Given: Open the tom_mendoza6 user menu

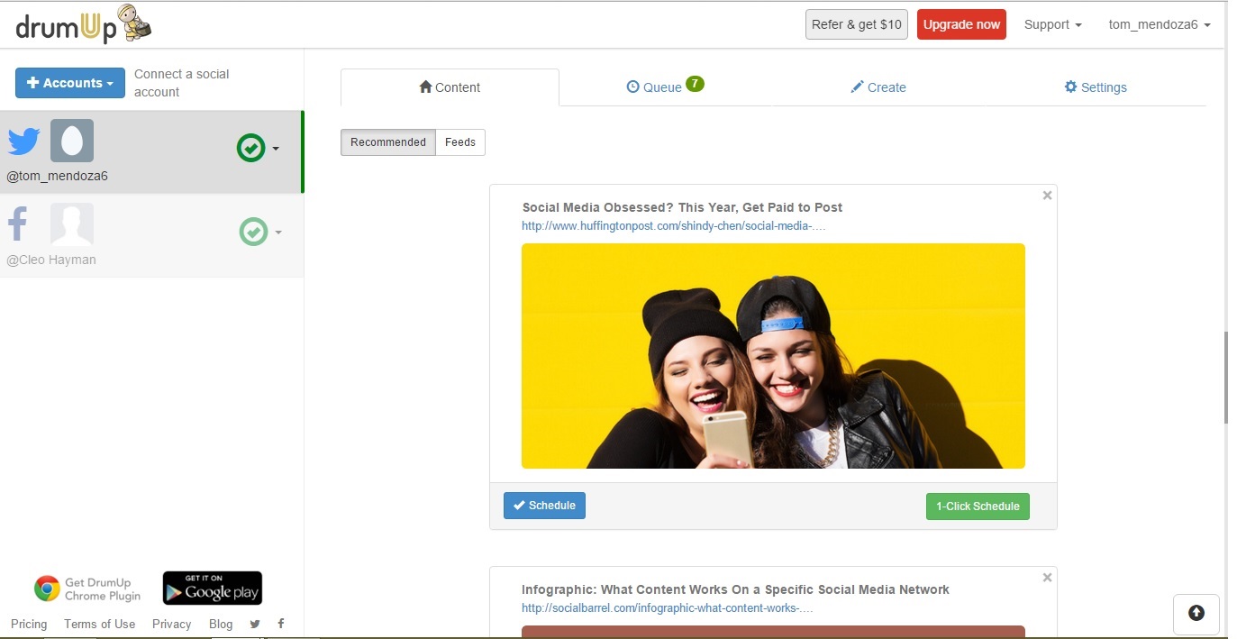Looking at the screenshot, I should tap(1159, 24).
